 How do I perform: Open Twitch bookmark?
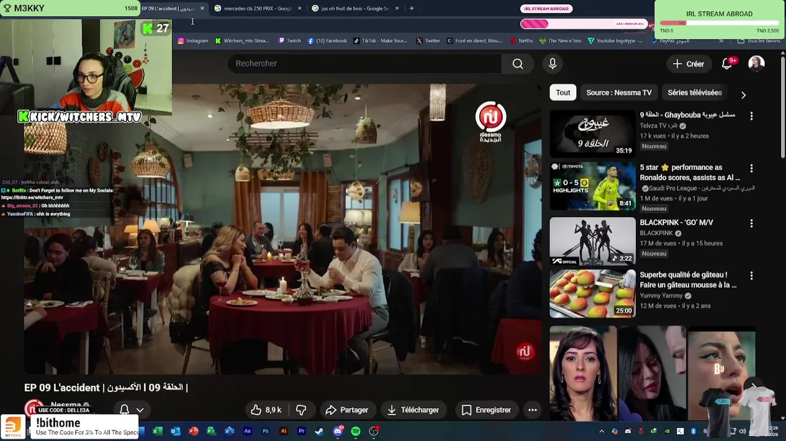[x=289, y=41]
